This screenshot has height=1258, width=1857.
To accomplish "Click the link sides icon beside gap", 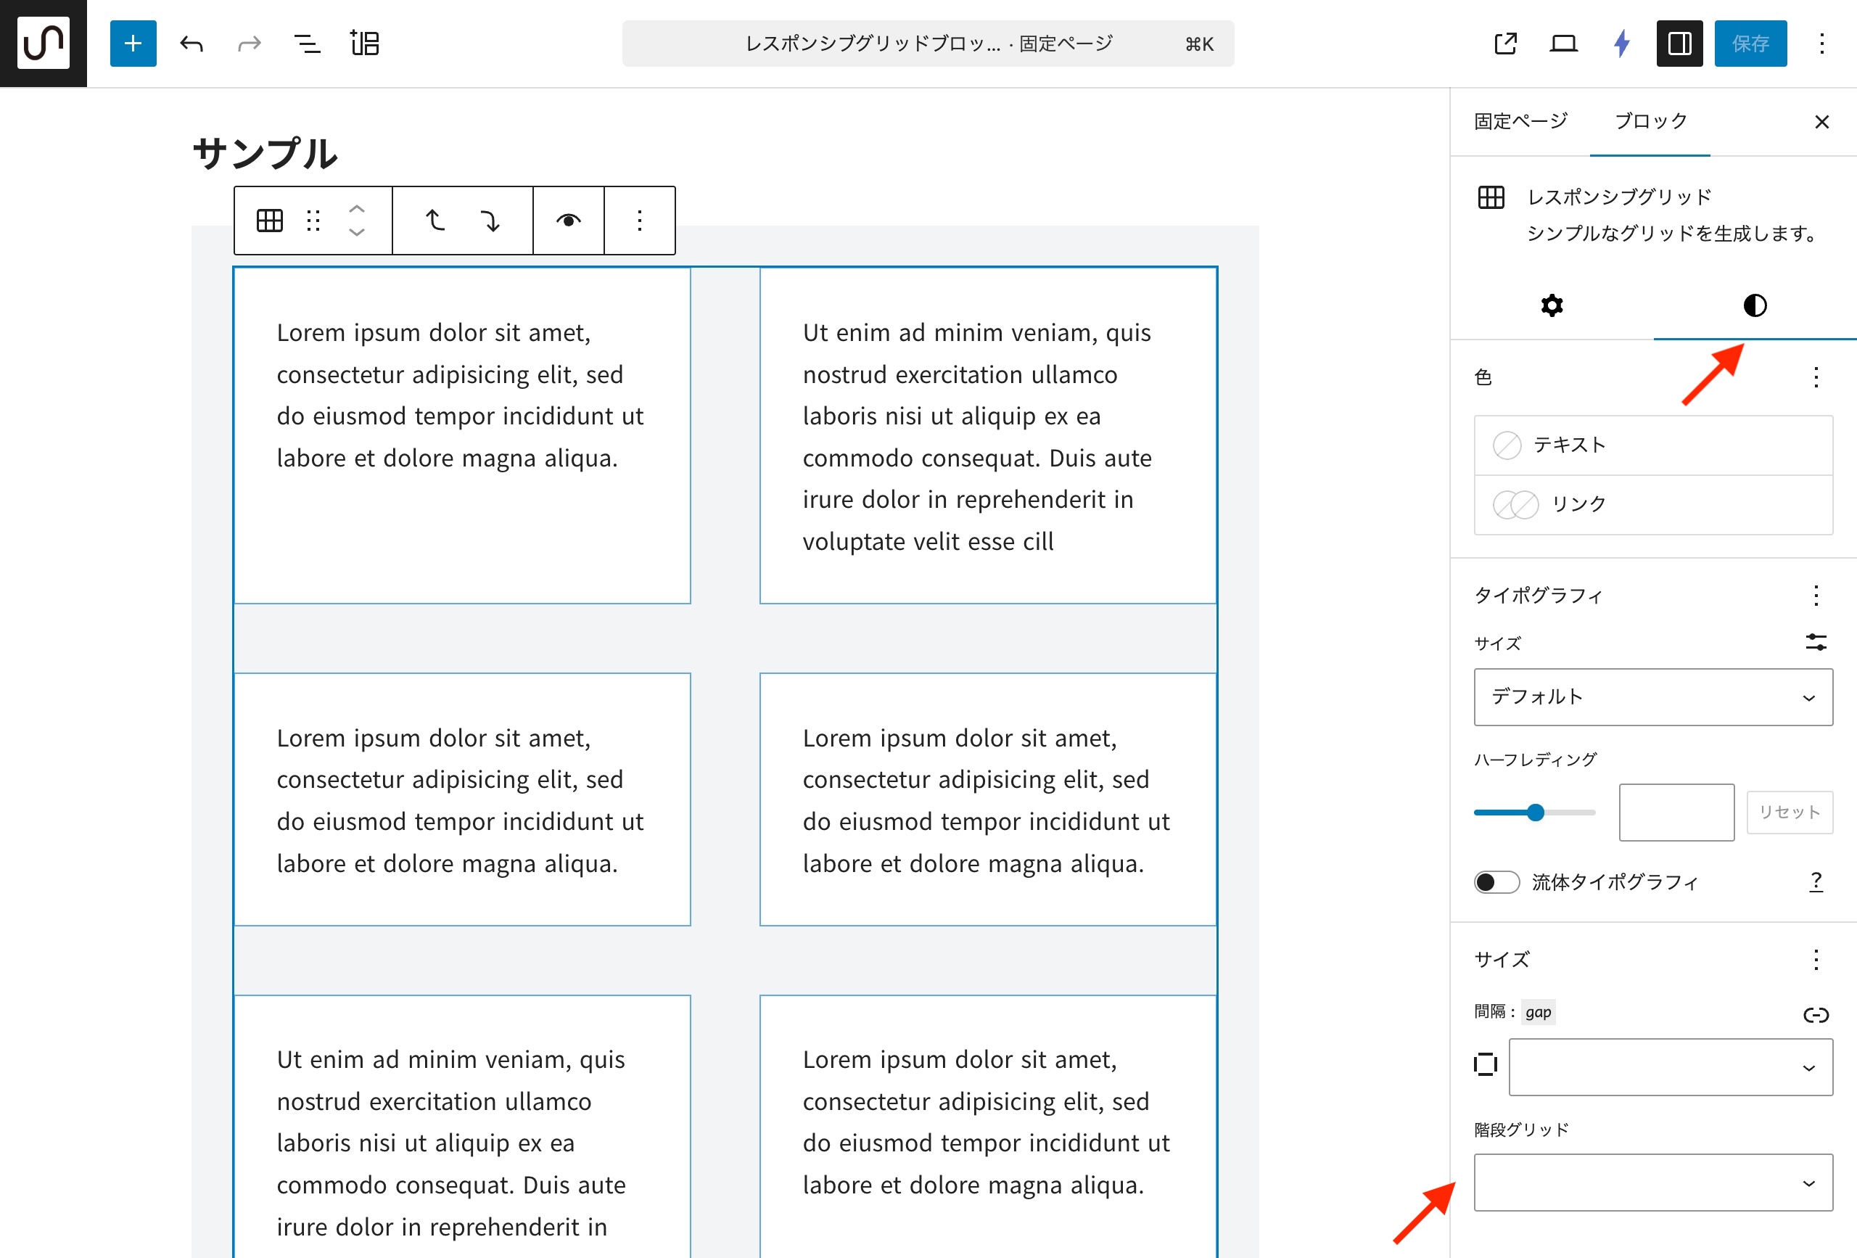I will click(1816, 1014).
